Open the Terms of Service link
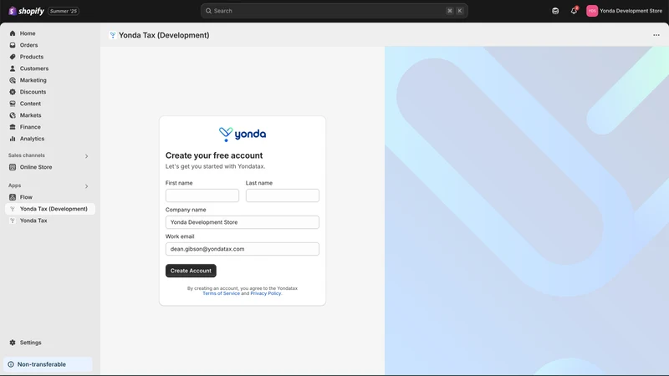Image resolution: width=669 pixels, height=376 pixels. pyautogui.click(x=221, y=293)
